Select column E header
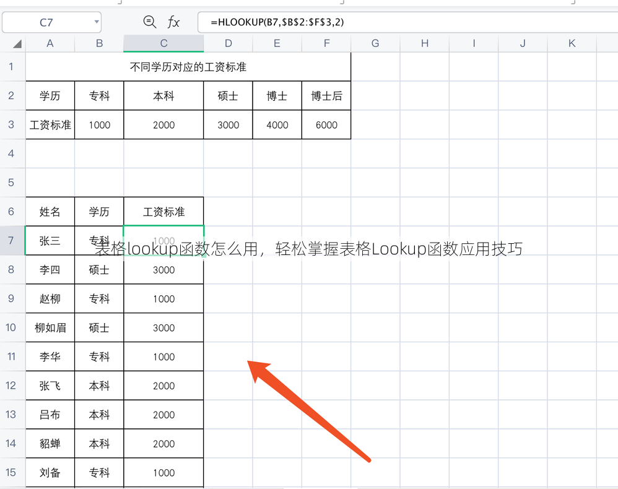 coord(277,43)
